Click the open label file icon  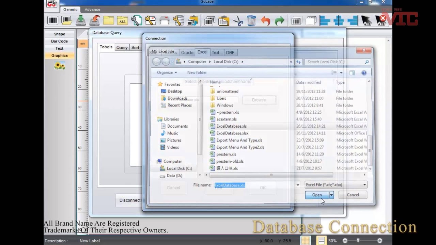66,21
